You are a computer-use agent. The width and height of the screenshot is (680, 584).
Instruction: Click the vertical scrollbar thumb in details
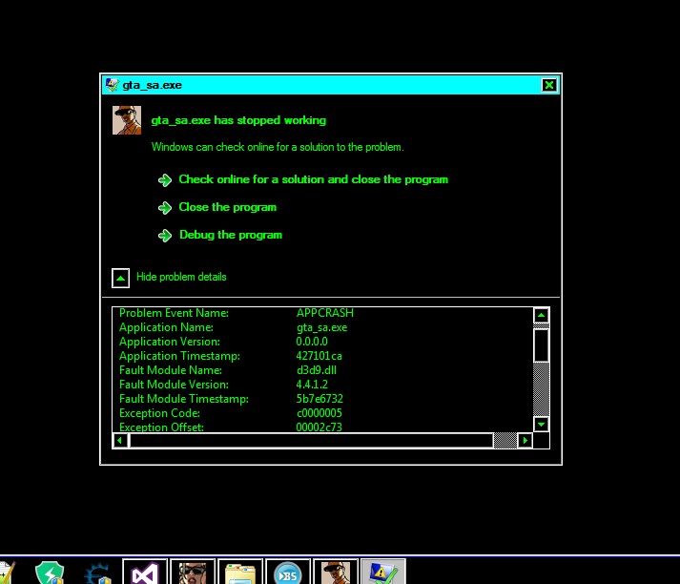(x=541, y=345)
